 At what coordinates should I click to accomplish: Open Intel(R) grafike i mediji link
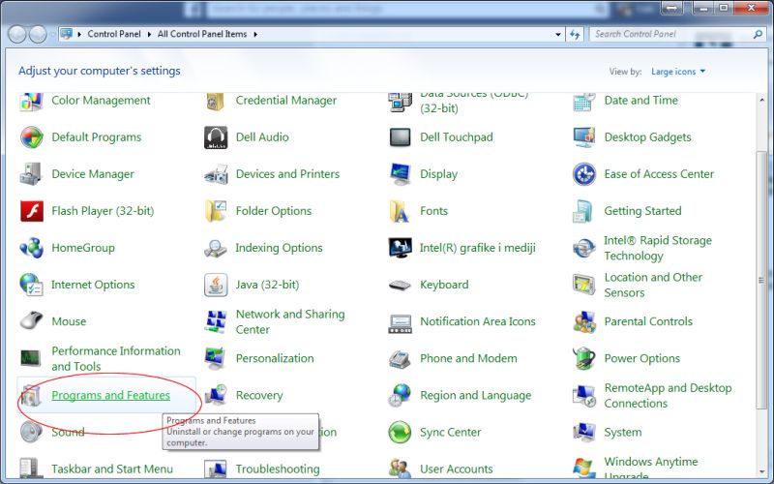tap(477, 248)
